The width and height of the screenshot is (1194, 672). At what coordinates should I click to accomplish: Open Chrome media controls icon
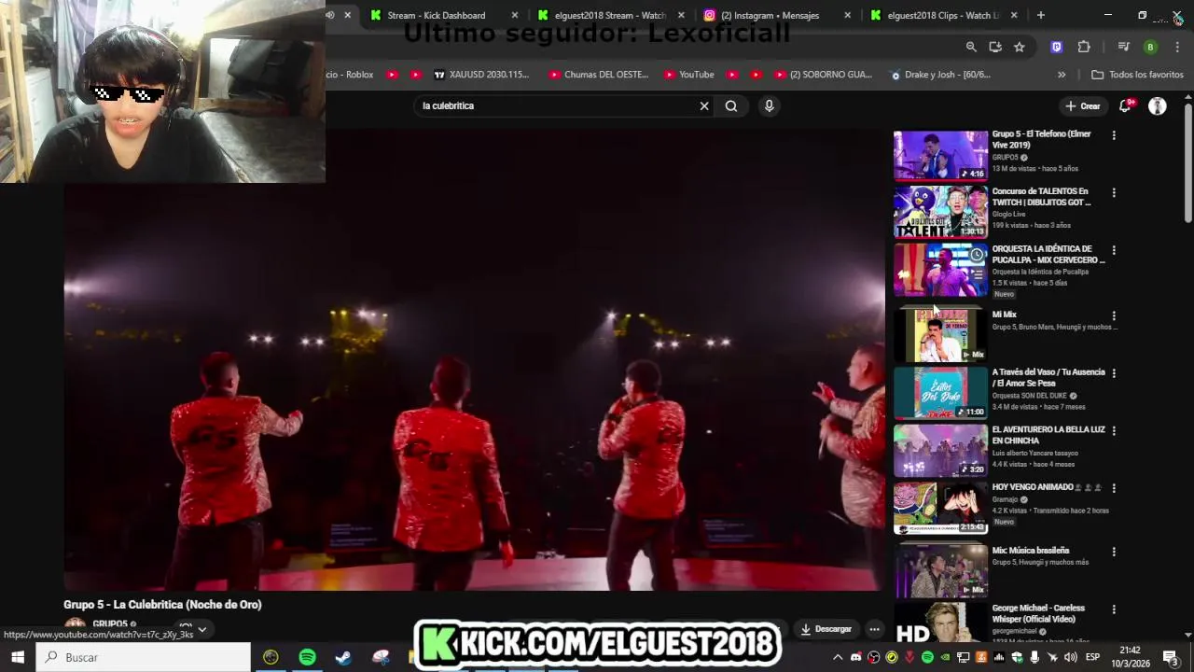pos(1124,47)
